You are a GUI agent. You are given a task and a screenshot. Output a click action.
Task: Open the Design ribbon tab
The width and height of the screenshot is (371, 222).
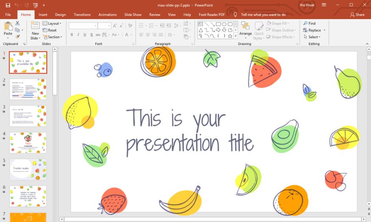(60, 14)
